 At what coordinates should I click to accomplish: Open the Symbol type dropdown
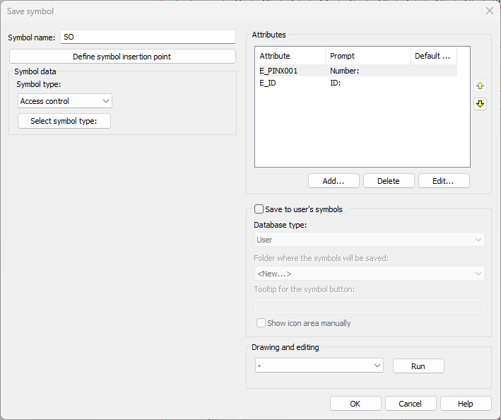[65, 101]
